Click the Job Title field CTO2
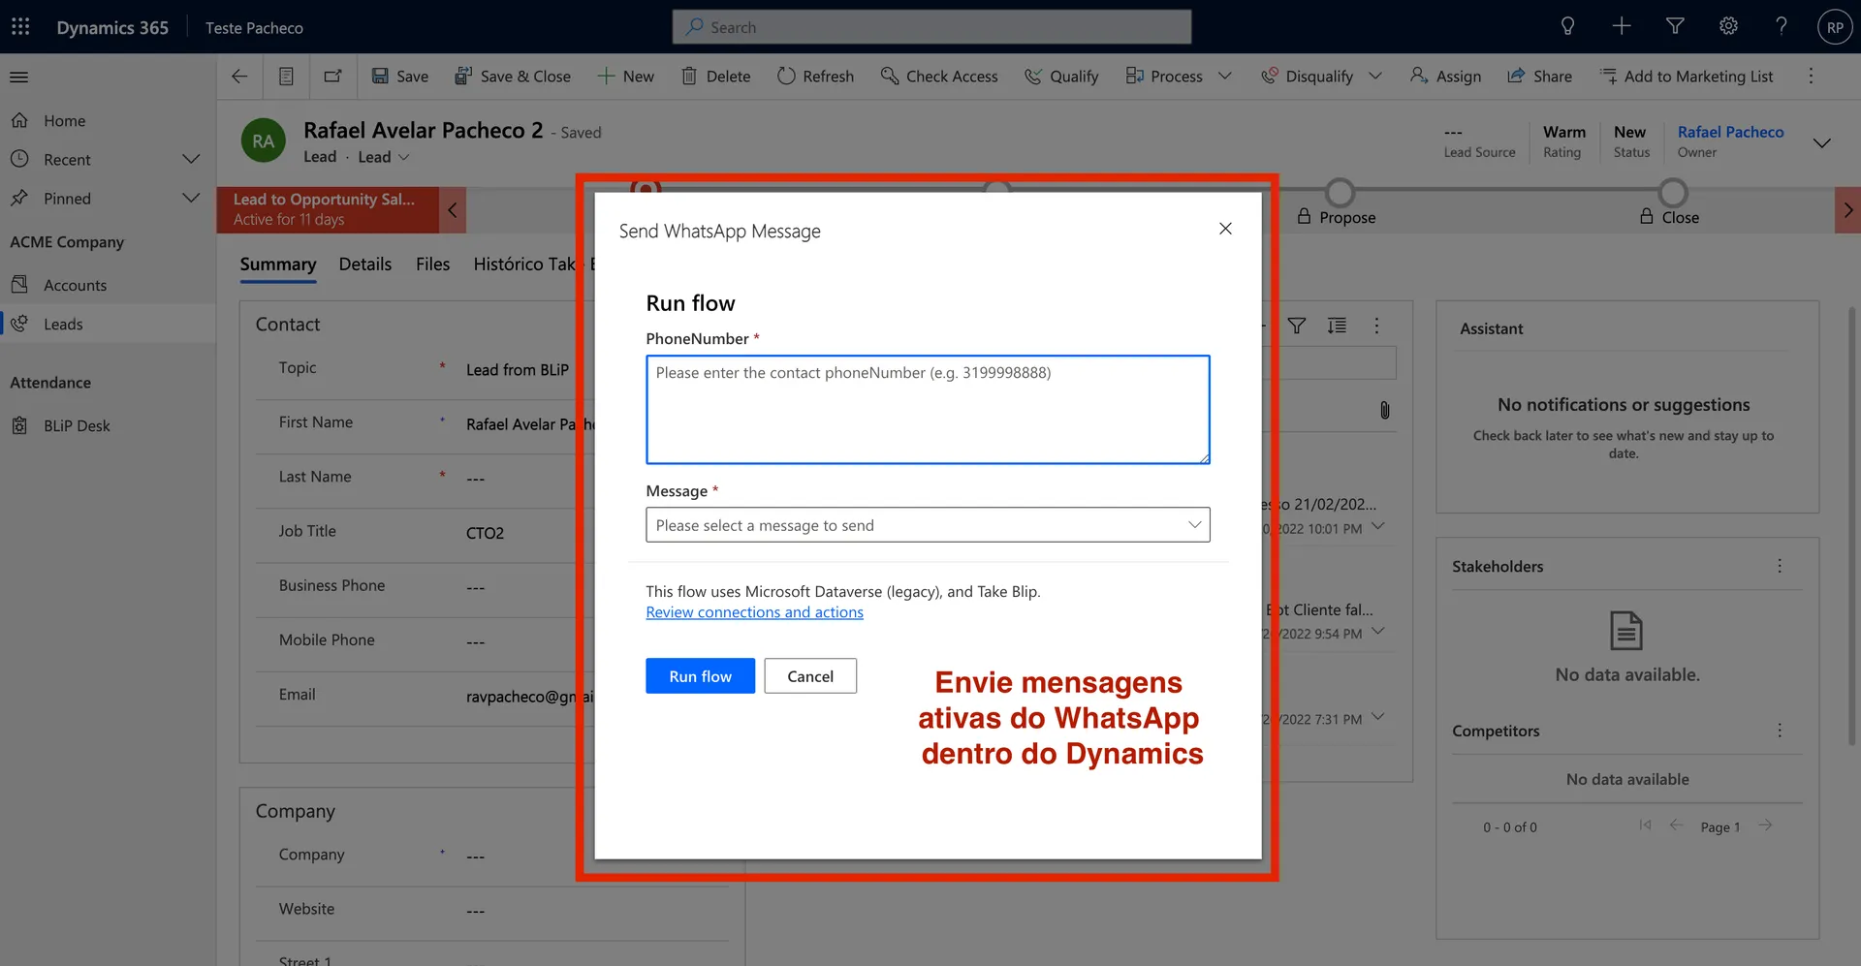 click(x=485, y=533)
